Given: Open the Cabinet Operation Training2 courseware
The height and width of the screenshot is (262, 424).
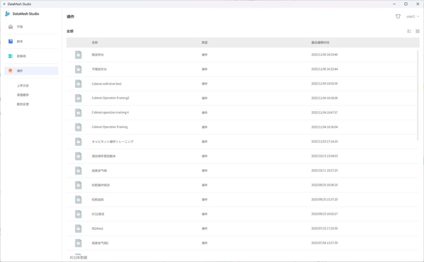Looking at the screenshot, I should (x=111, y=98).
